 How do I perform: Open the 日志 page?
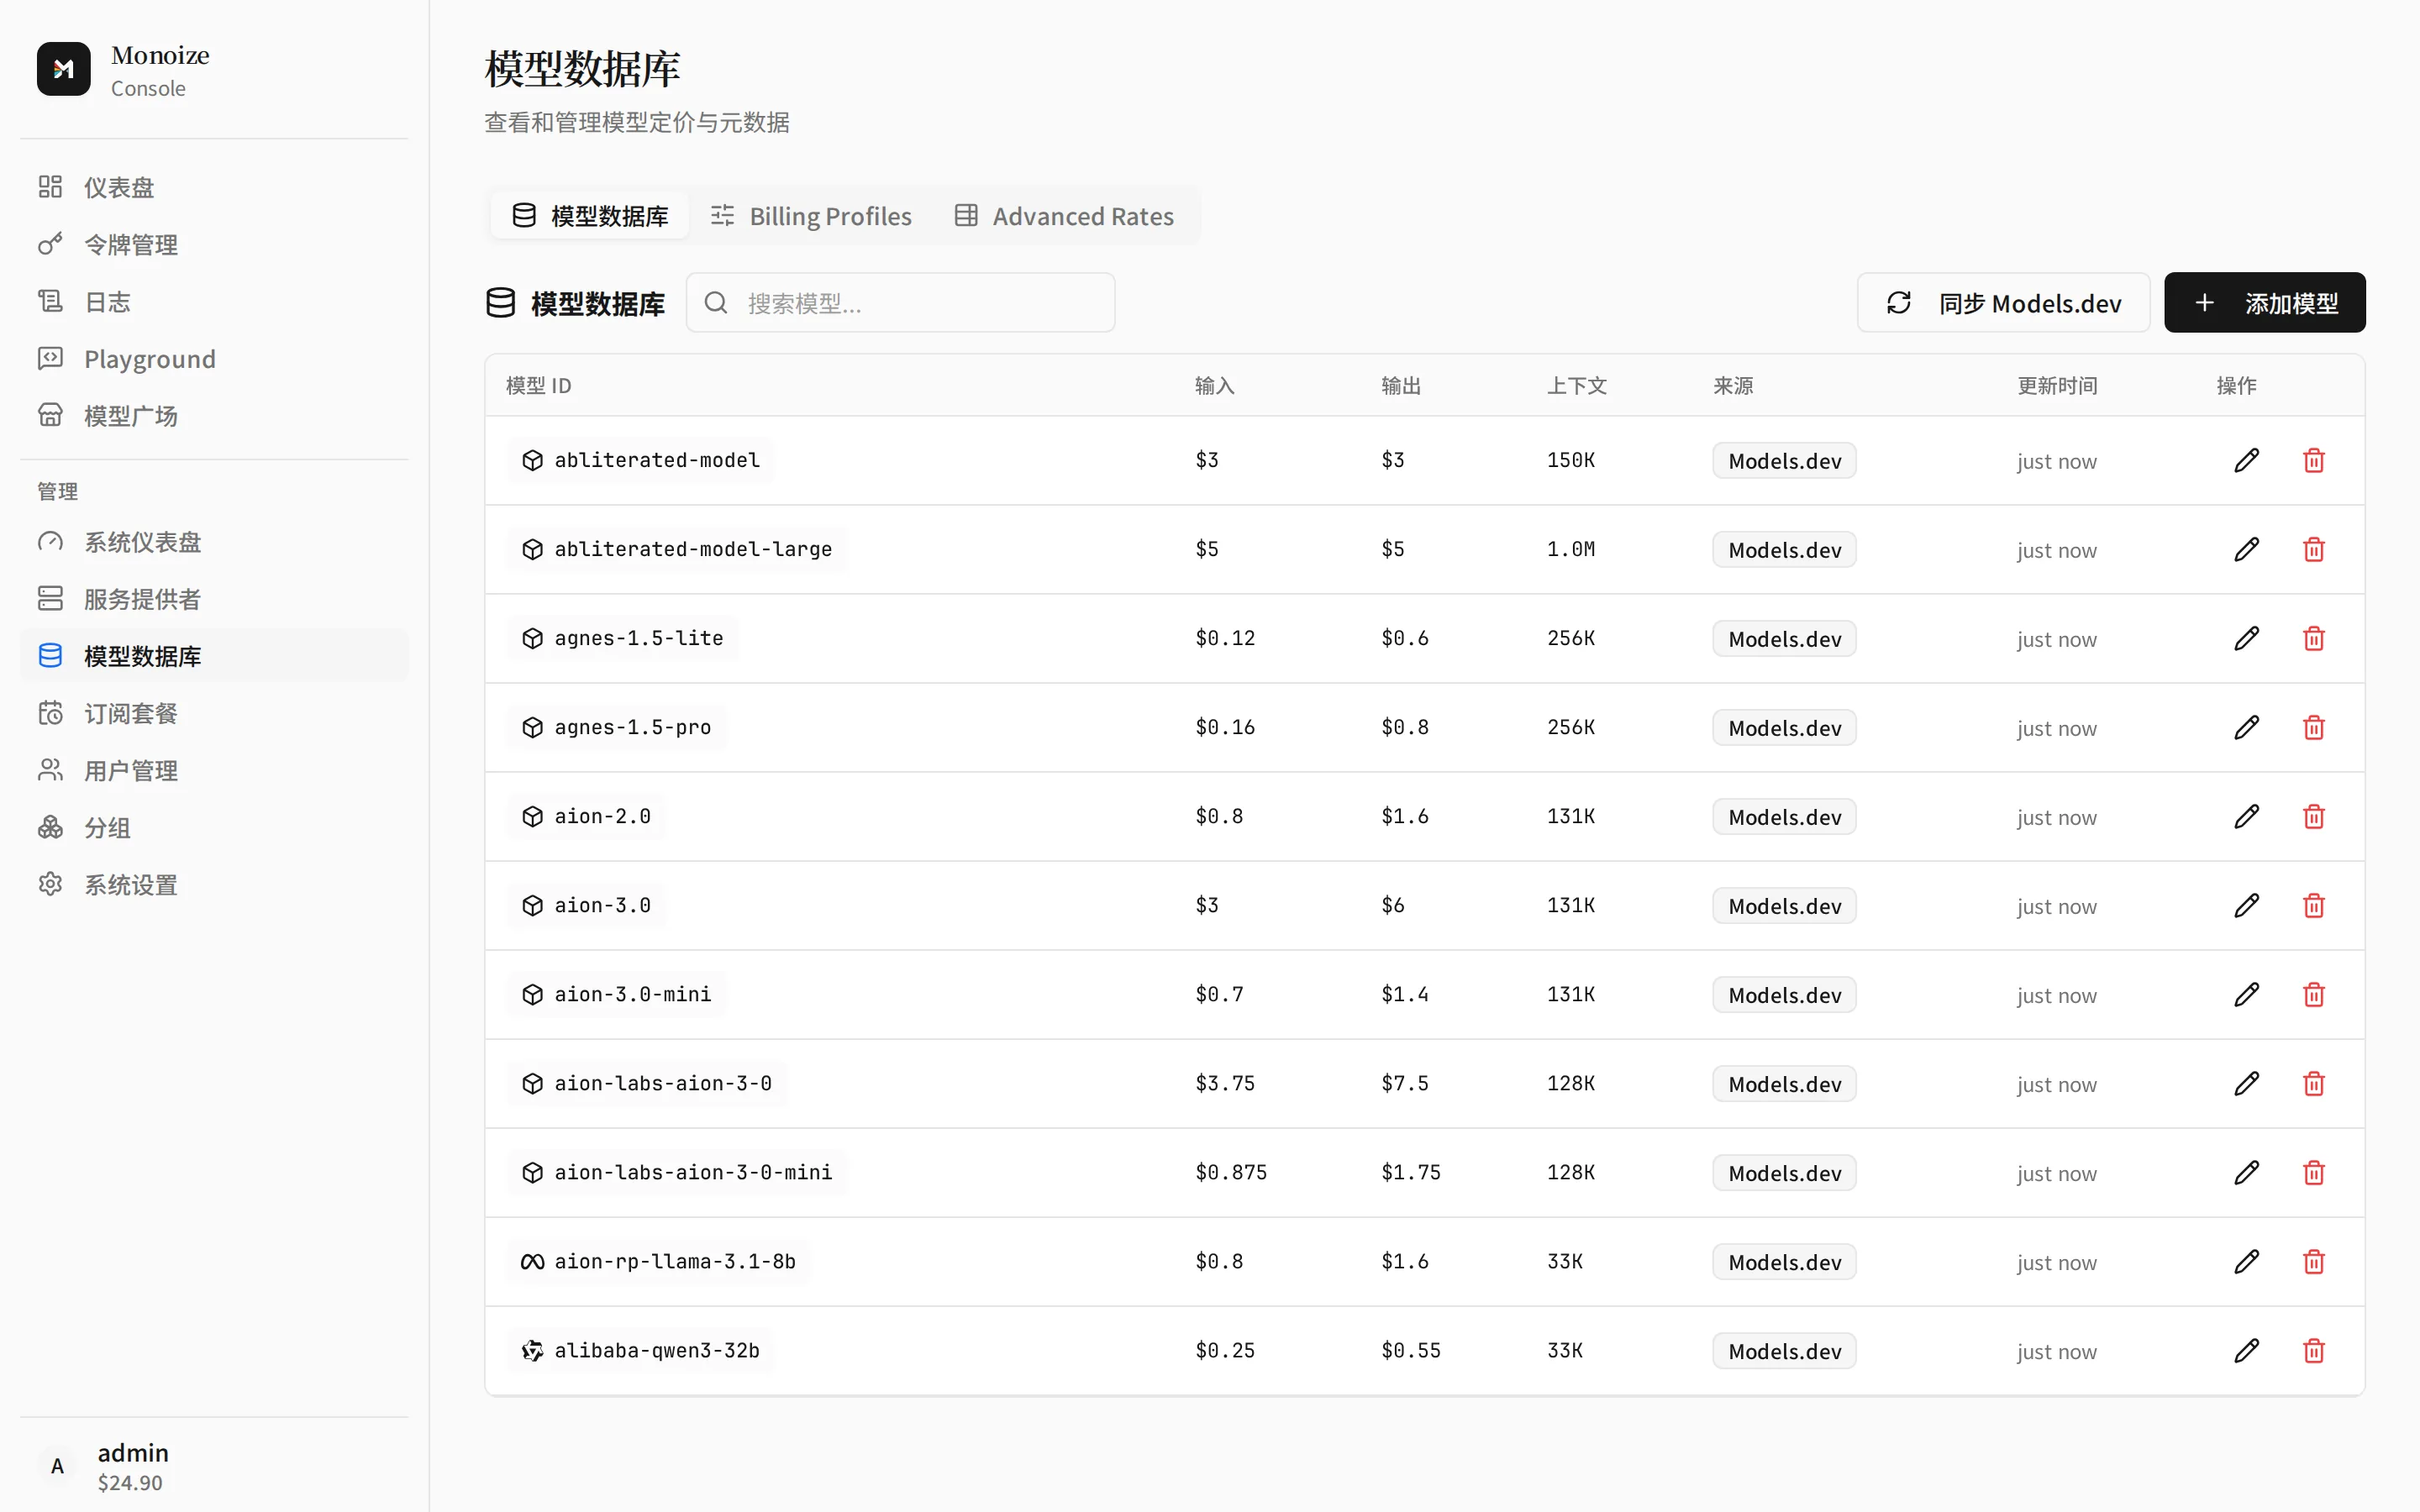214,301
